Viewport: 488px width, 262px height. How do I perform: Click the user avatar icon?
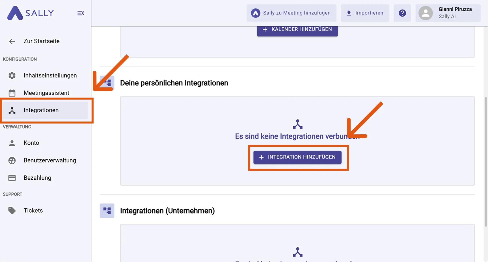click(x=426, y=13)
